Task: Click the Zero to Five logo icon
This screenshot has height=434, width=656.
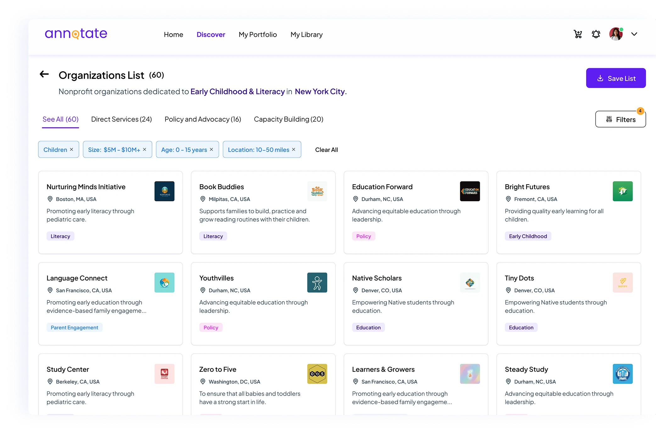Action: tap(317, 374)
